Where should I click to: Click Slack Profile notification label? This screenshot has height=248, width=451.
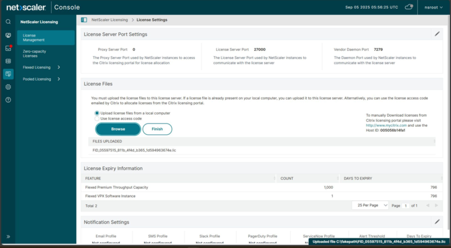coord(209,236)
